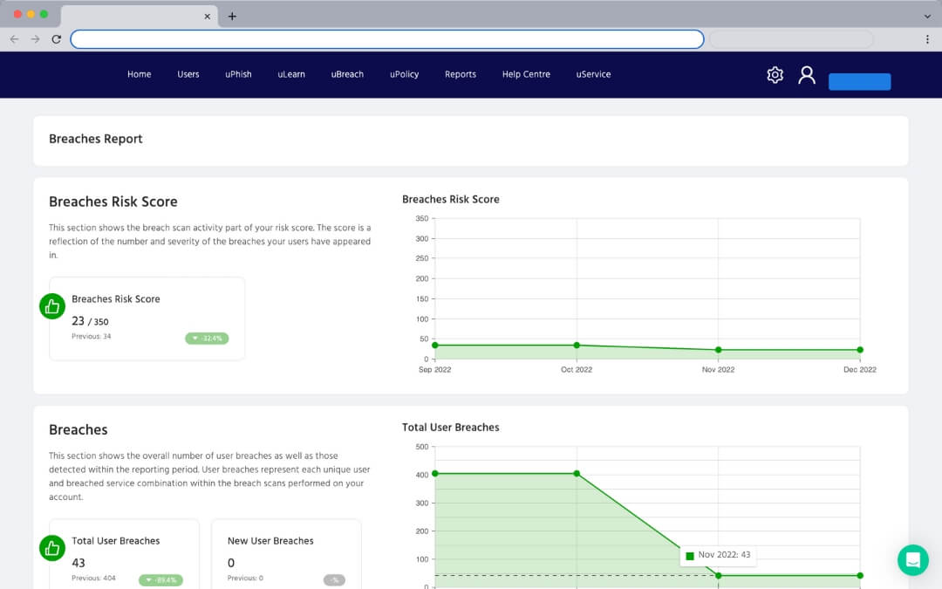Open the chat support widget

[912, 559]
